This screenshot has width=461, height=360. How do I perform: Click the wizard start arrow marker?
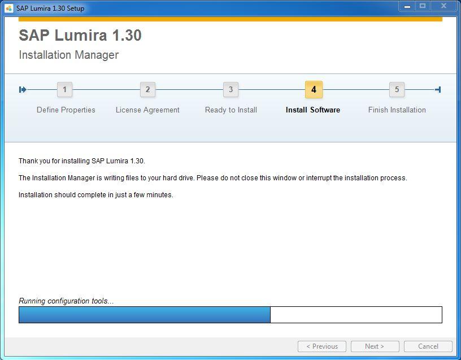[x=23, y=89]
